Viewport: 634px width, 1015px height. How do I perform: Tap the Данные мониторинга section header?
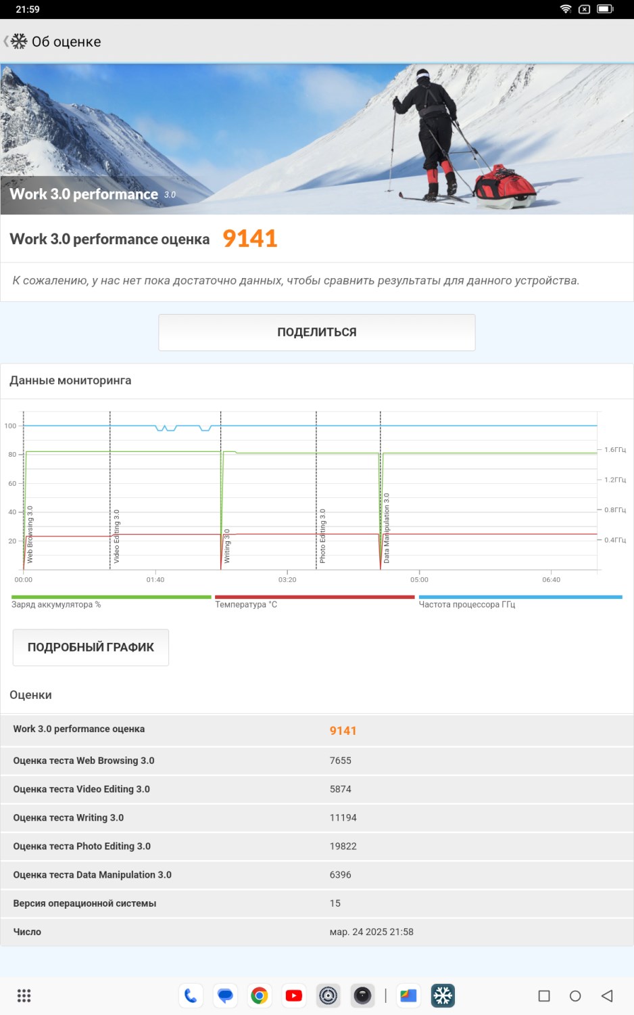point(70,380)
